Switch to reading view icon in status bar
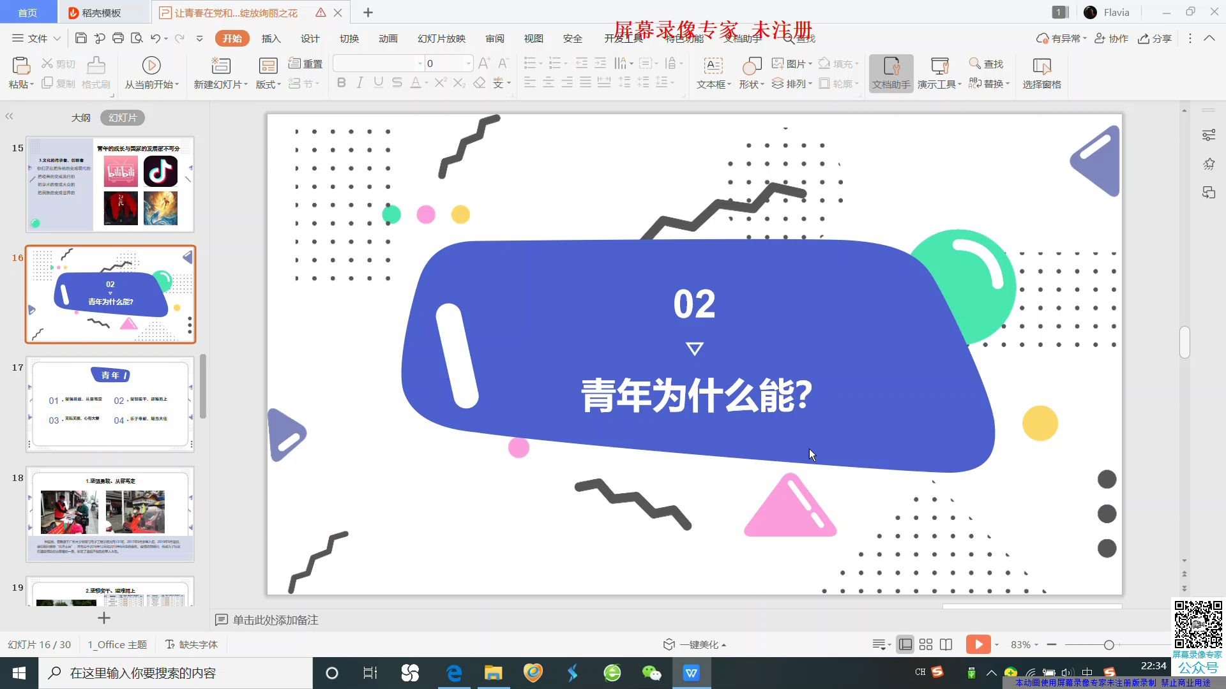 (x=946, y=644)
